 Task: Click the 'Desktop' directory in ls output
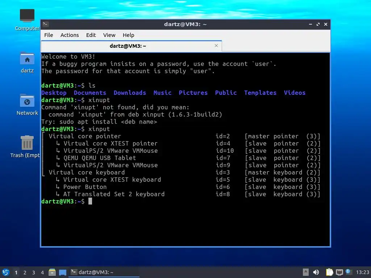[54, 93]
